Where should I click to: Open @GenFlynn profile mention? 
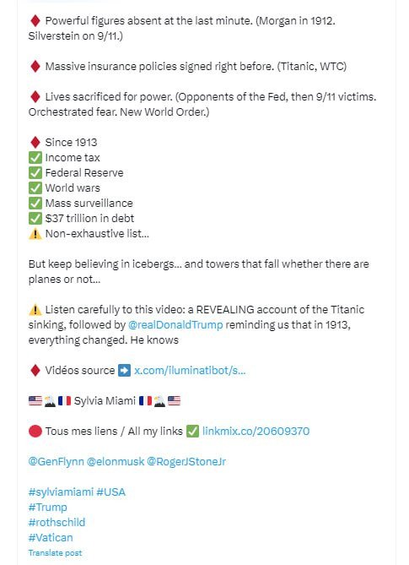[x=57, y=462]
